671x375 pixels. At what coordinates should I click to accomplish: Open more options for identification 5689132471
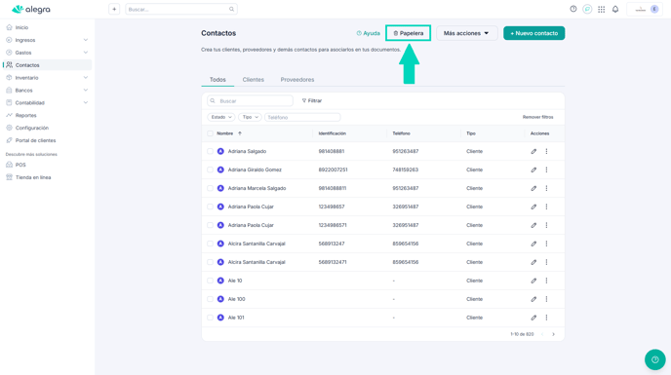tap(546, 262)
